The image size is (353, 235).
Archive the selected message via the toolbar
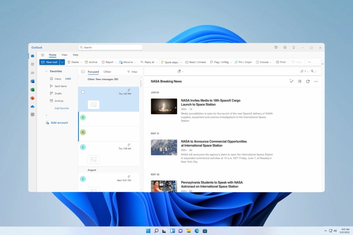coord(91,62)
